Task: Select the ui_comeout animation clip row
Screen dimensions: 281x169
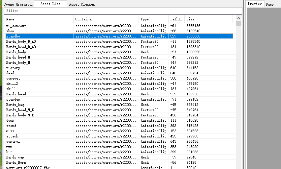Action: point(16,26)
